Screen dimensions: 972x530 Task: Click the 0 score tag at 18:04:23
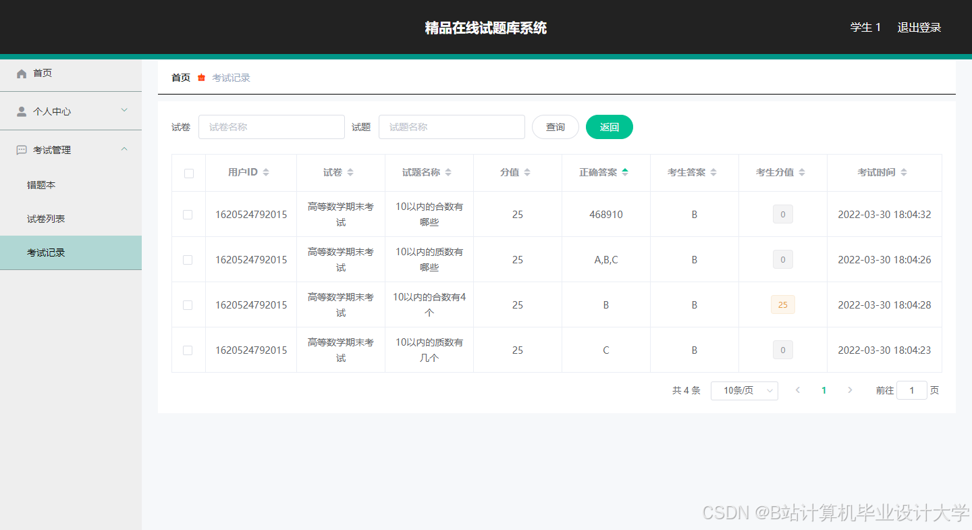click(783, 350)
